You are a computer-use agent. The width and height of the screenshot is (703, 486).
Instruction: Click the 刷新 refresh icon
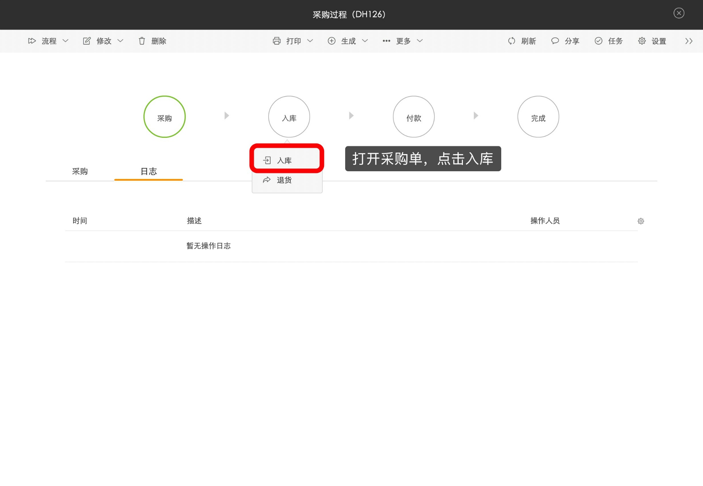click(x=511, y=41)
